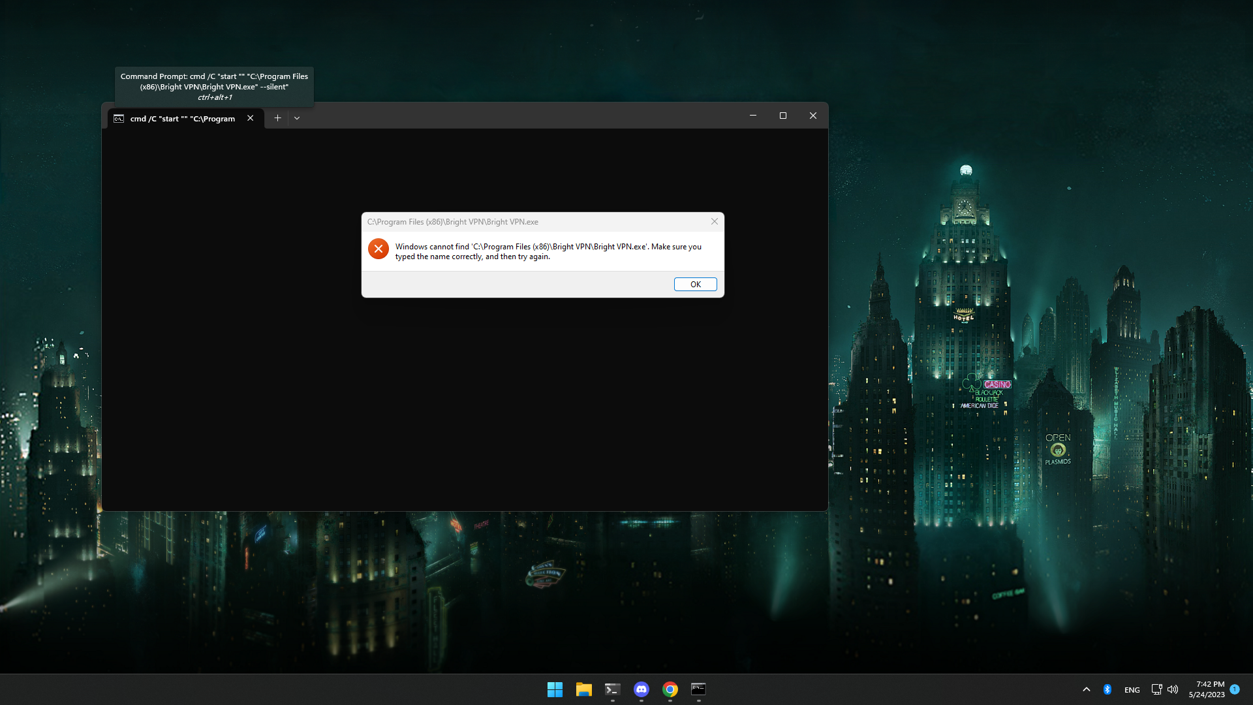Open the Windows Start menu
The width and height of the screenshot is (1253, 705).
tap(555, 689)
